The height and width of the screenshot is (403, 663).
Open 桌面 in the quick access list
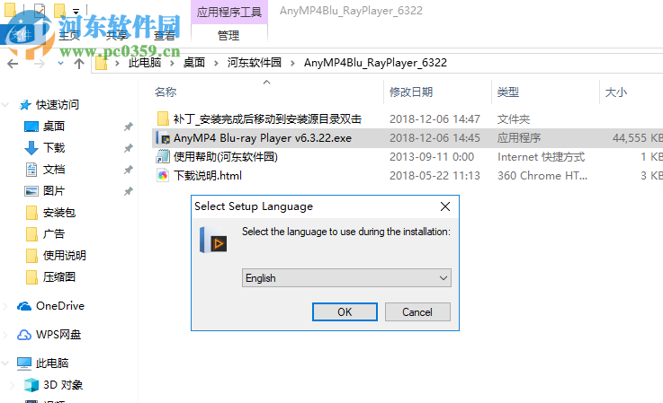pyautogui.click(x=54, y=127)
